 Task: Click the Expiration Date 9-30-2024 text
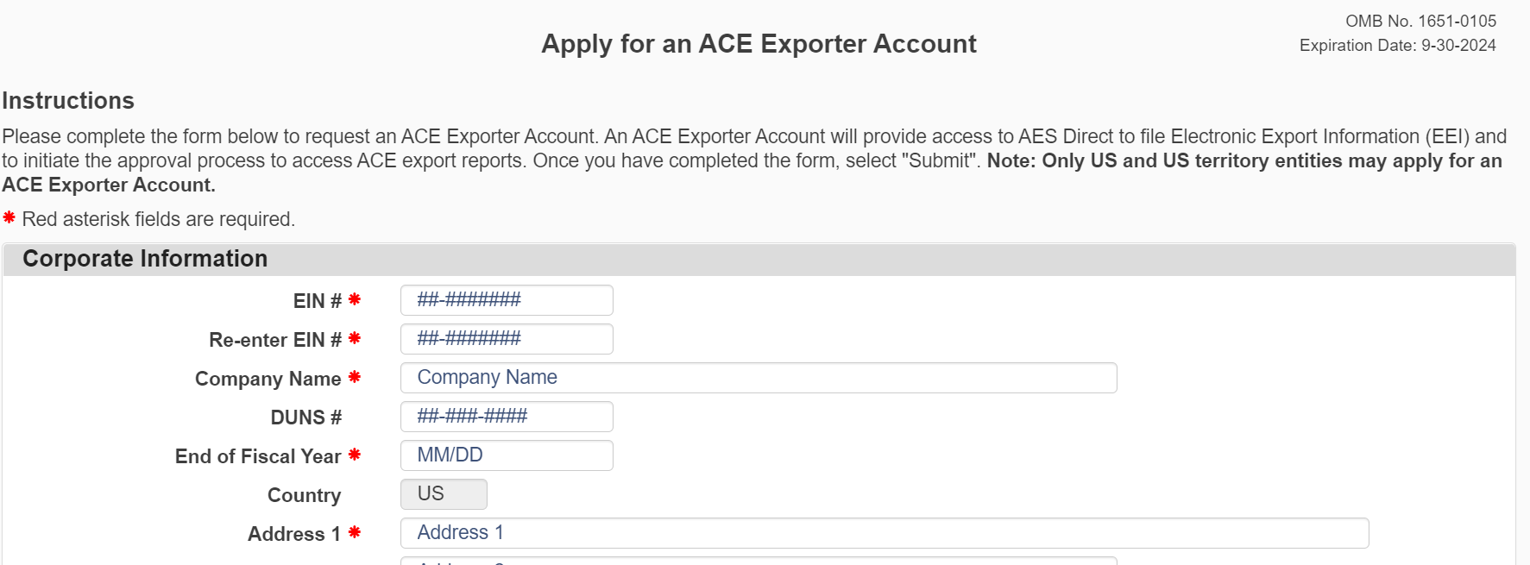click(1397, 46)
